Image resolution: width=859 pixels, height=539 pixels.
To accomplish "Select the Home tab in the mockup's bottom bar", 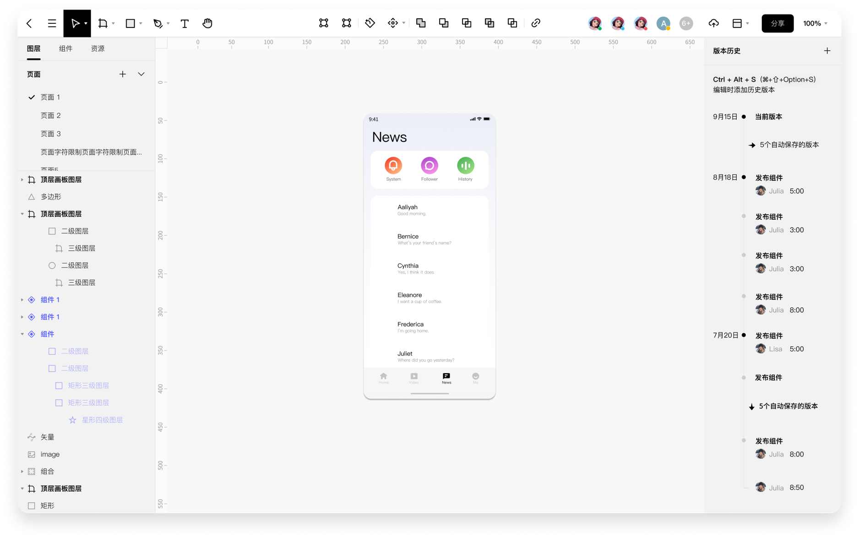I will [x=384, y=378].
